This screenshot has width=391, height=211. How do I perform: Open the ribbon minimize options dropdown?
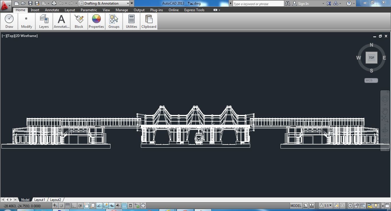(x=219, y=10)
